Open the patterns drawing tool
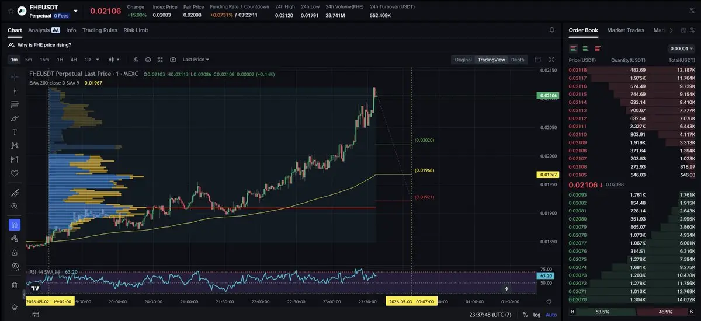The width and height of the screenshot is (701, 321). click(15, 145)
